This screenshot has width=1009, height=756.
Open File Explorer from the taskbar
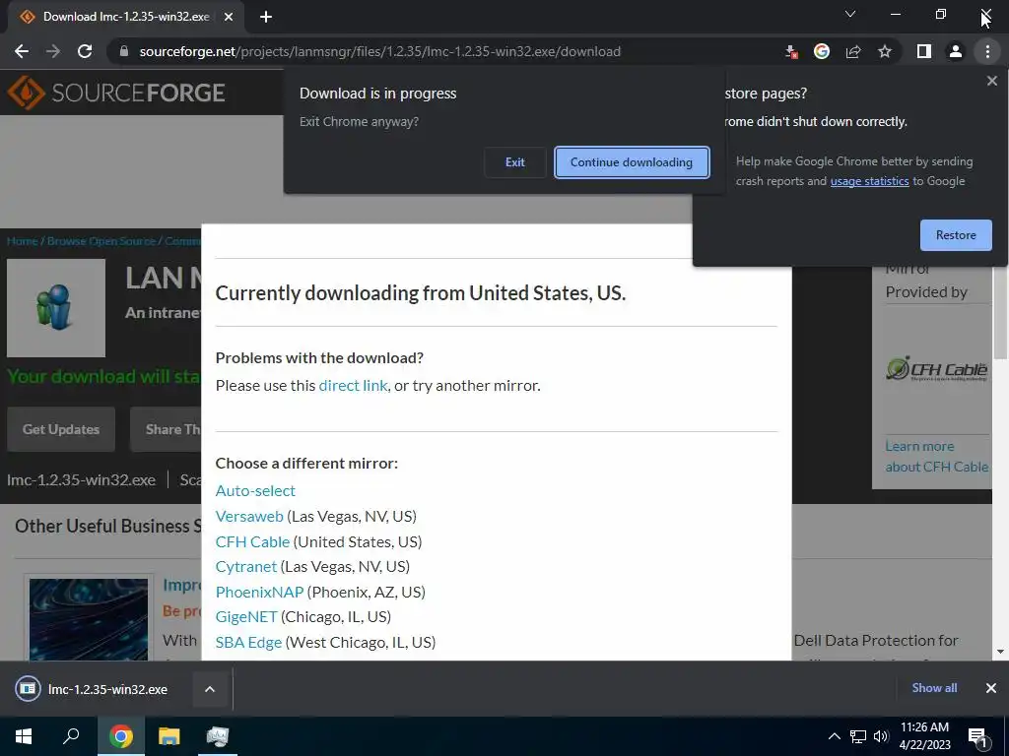169,736
